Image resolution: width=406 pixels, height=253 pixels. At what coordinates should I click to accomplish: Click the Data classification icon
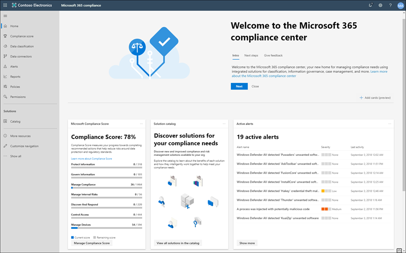(5, 46)
